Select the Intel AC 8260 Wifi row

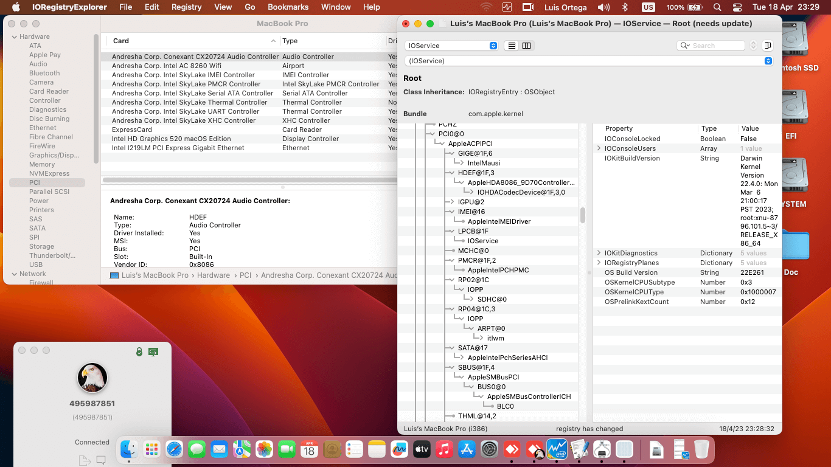[x=249, y=66]
